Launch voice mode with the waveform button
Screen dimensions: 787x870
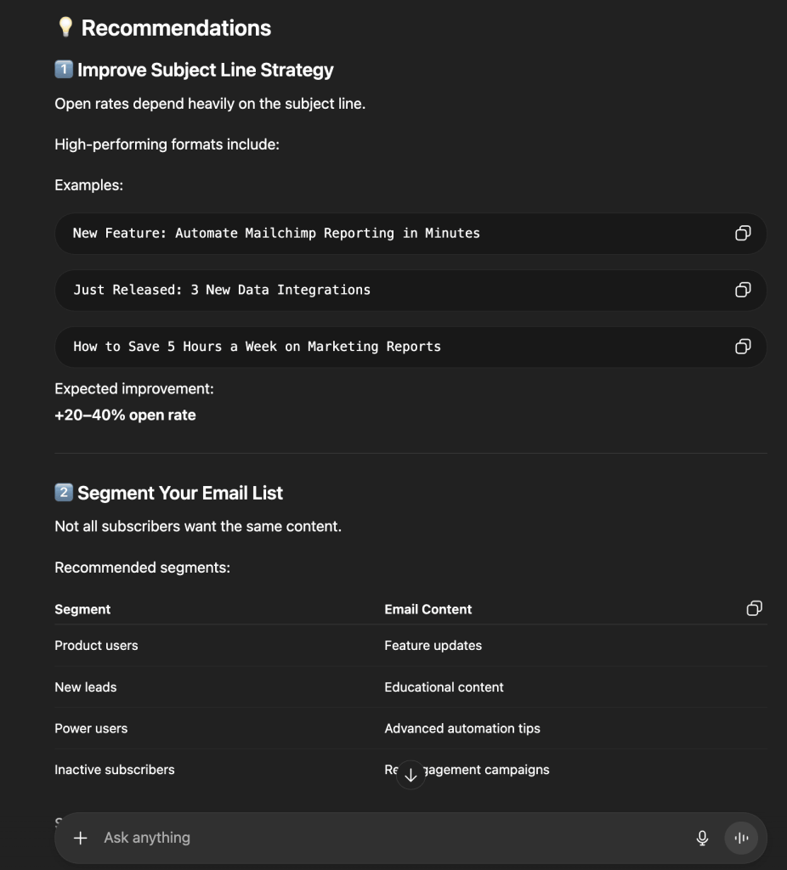coord(741,838)
